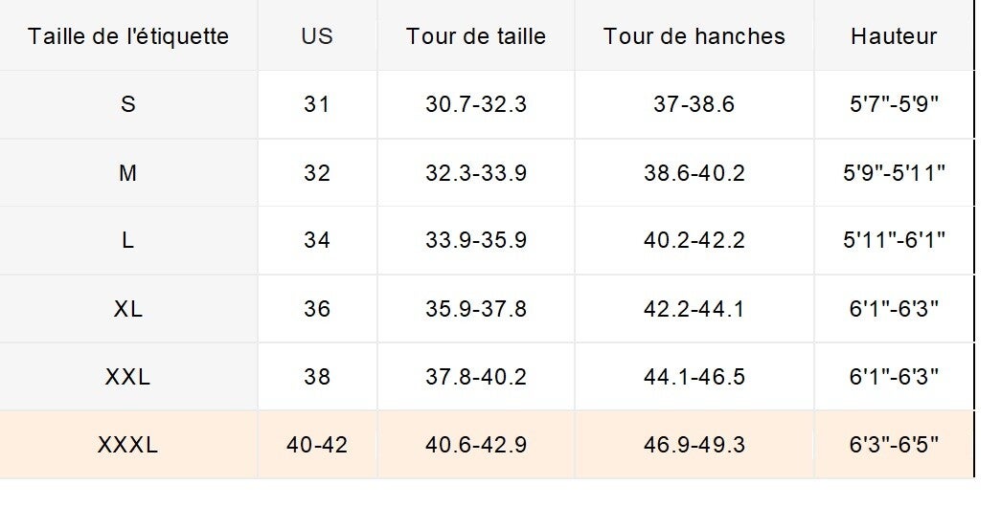Click the 'Taille de l'étiquette' column header
The image size is (1001, 529).
[x=128, y=36]
